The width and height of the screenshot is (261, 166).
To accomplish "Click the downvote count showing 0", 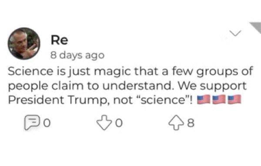I will [x=119, y=123].
